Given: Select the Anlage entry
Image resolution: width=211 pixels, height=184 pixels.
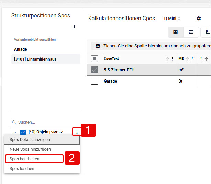Looking at the screenshot, I should click(x=21, y=49).
